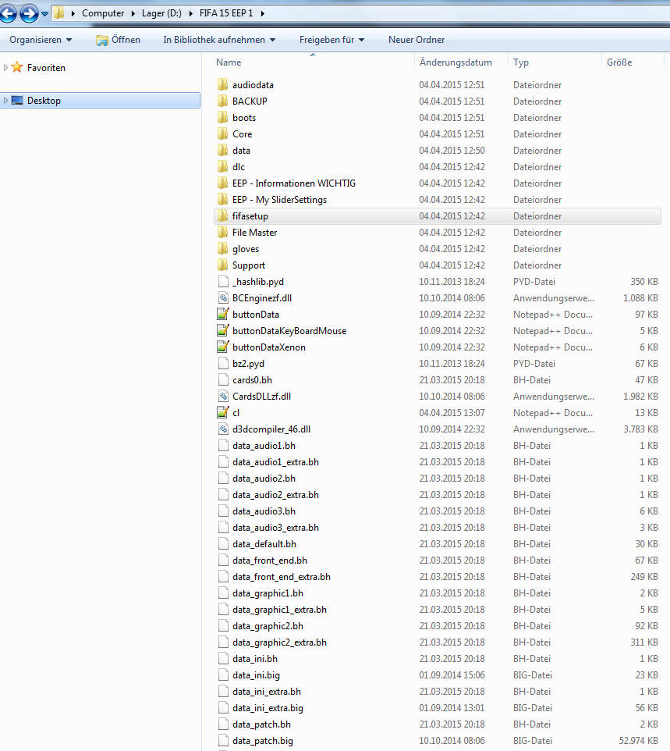Select data_audio1_extra.bh file name
Screen dimensions: 670x751
pos(275,461)
